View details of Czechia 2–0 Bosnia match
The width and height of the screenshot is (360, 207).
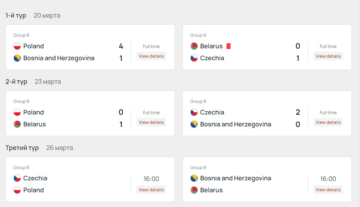(x=328, y=122)
